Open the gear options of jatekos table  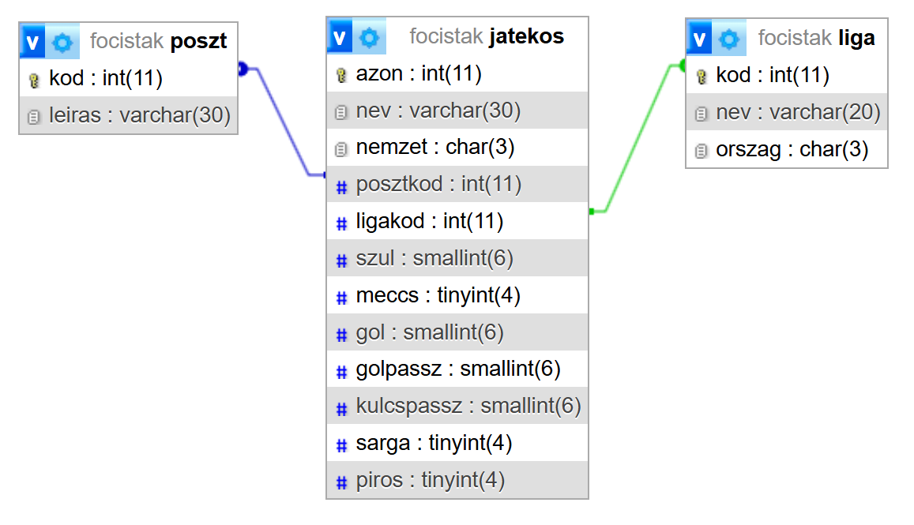point(369,37)
